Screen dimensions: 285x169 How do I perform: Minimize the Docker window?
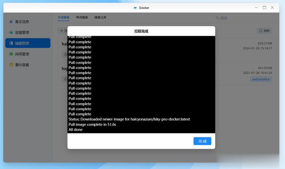point(256,8)
